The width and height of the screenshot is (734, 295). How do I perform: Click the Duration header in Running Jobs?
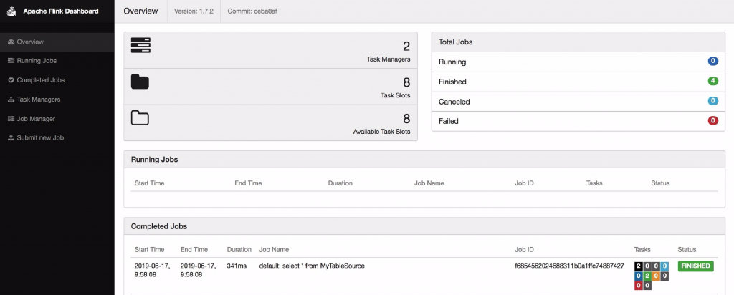click(x=340, y=183)
